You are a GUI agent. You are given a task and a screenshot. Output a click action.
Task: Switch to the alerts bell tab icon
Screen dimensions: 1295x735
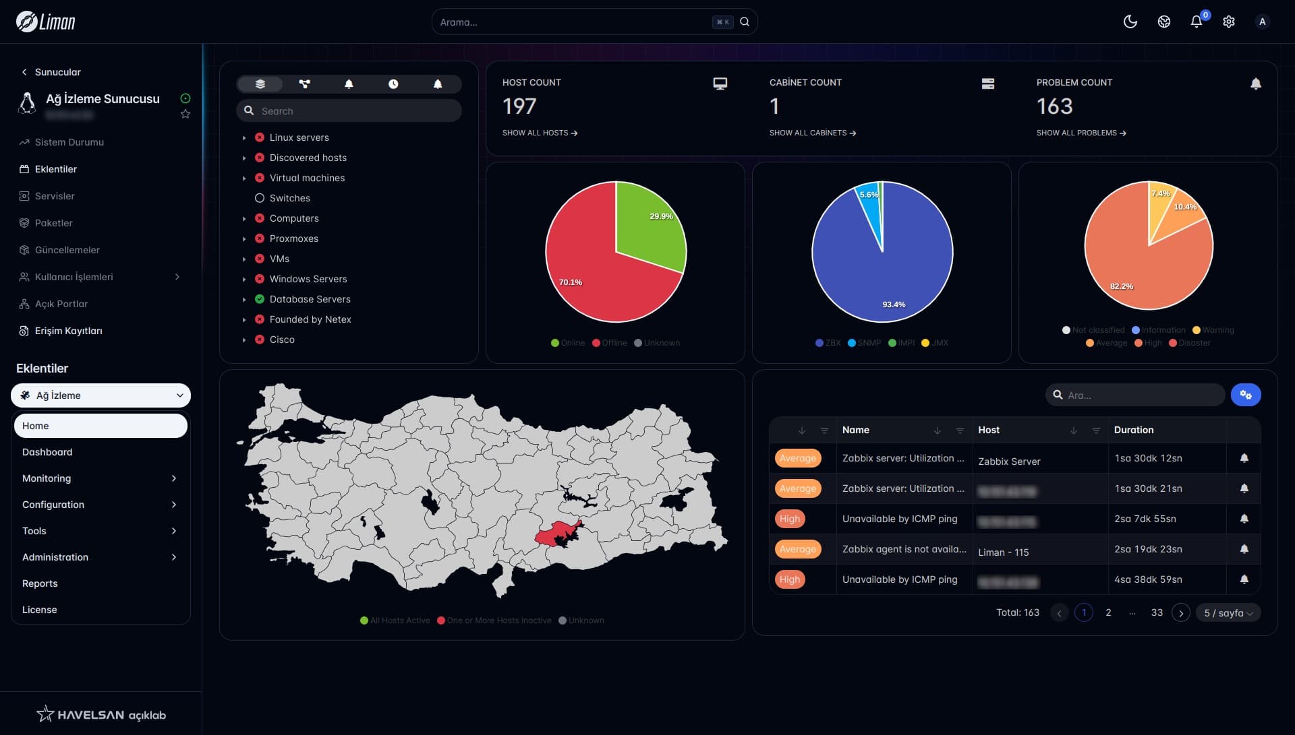[x=349, y=84]
